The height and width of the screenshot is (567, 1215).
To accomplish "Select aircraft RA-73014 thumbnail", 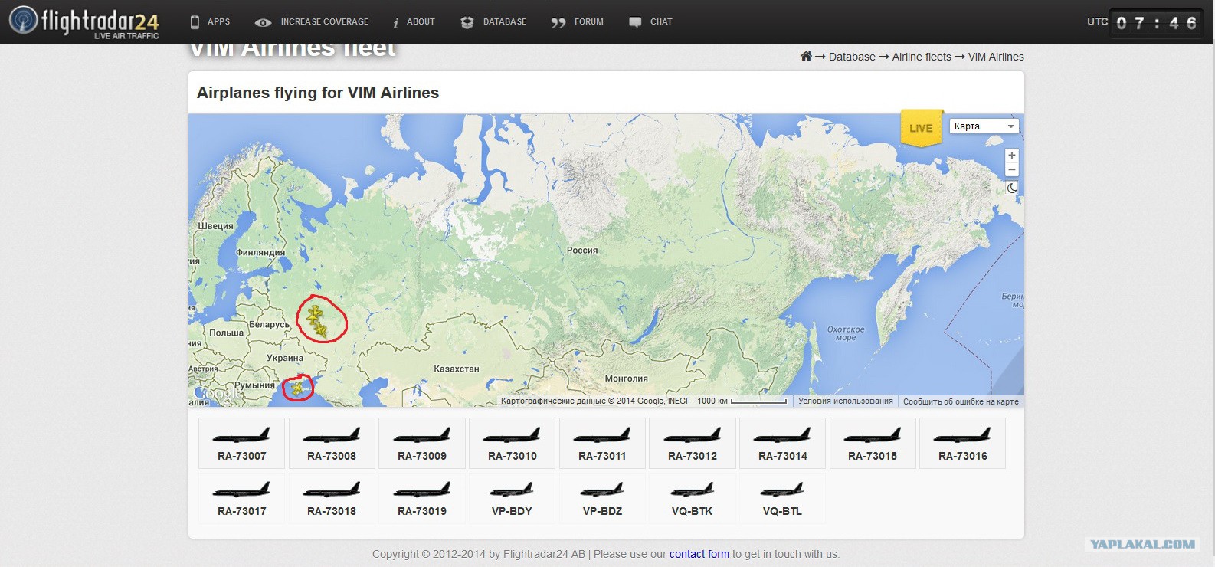I will [x=782, y=443].
